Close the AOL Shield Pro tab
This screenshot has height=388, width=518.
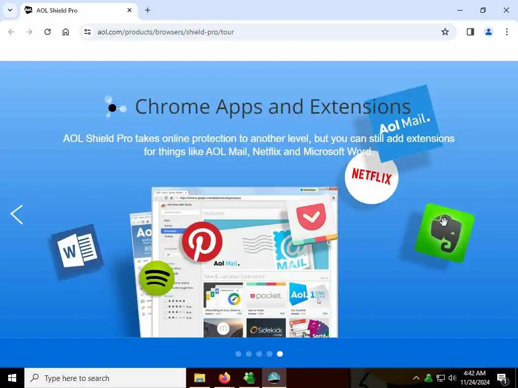coord(129,10)
